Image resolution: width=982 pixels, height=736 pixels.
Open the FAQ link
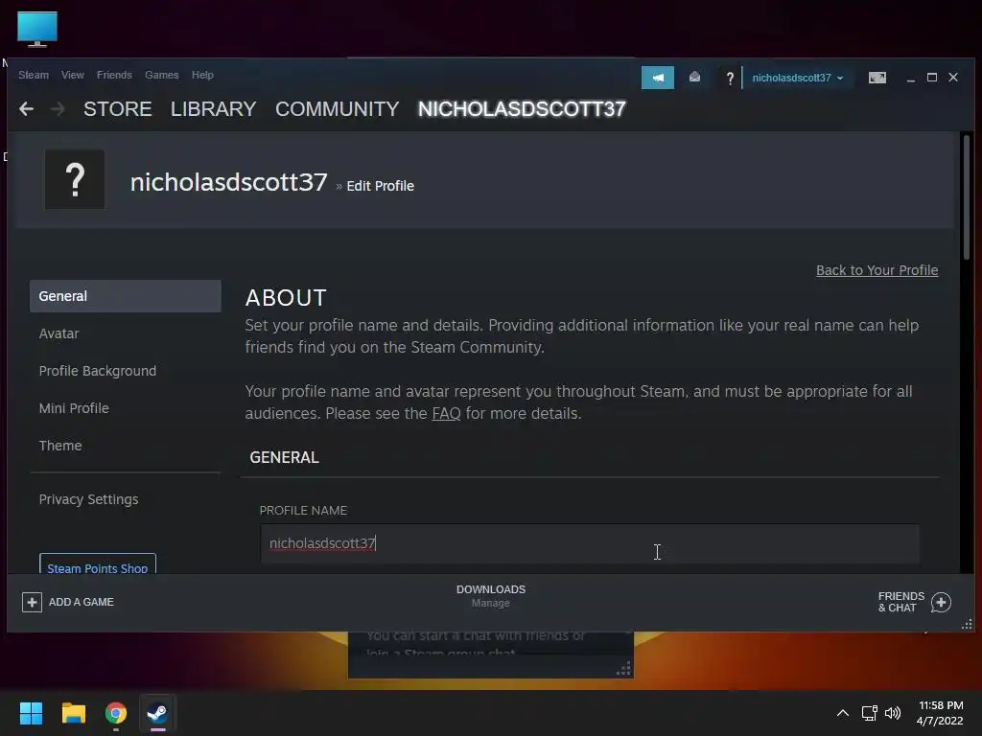[446, 414]
